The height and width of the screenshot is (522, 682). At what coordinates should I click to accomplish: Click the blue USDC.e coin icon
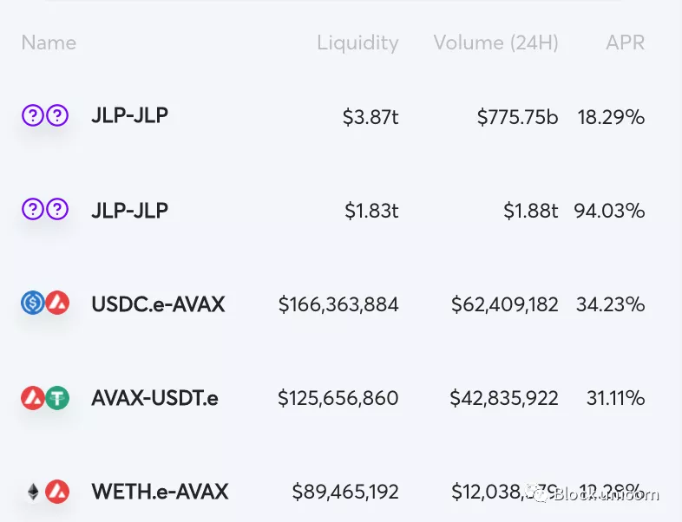[33, 303]
